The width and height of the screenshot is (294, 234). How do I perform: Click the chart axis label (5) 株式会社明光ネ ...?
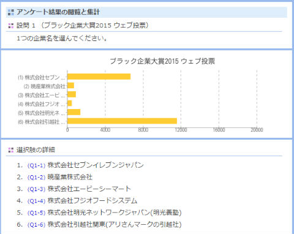click(42, 113)
